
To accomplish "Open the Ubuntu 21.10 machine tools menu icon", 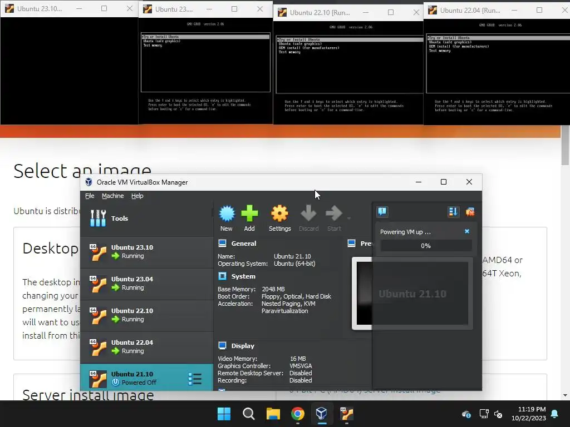I will 195,379.
